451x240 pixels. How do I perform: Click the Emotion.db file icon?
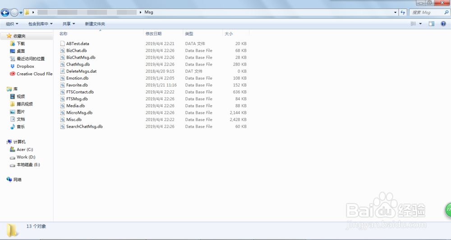[62, 78]
